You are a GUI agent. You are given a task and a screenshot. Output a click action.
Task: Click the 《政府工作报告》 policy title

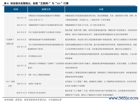coord(35,84)
